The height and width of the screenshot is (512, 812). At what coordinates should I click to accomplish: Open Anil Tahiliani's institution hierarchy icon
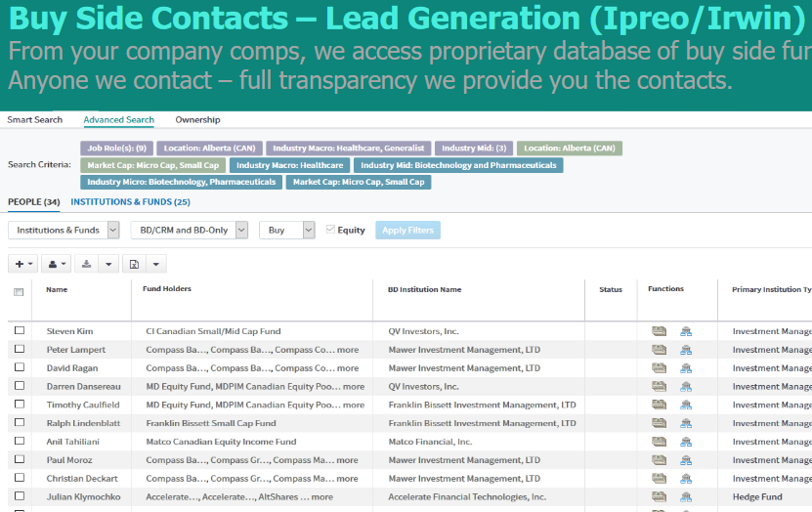click(x=686, y=442)
